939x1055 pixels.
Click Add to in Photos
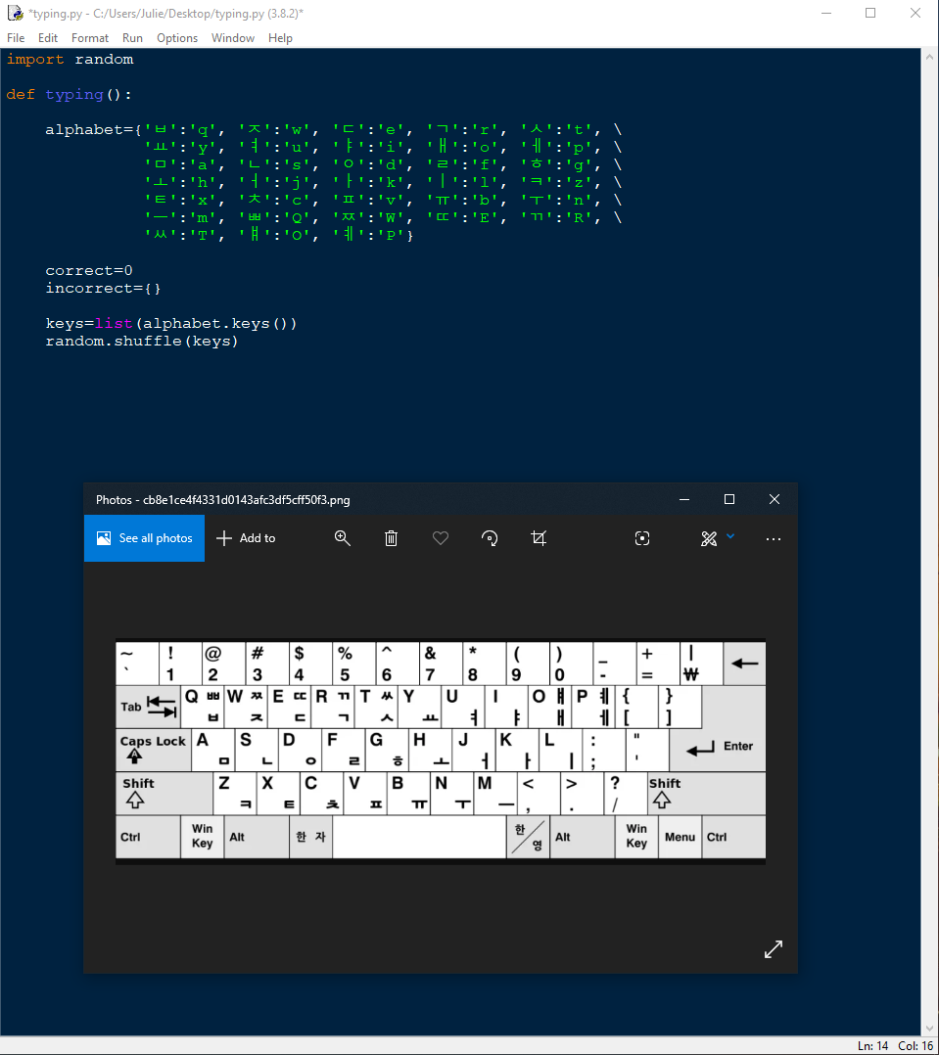pos(246,538)
